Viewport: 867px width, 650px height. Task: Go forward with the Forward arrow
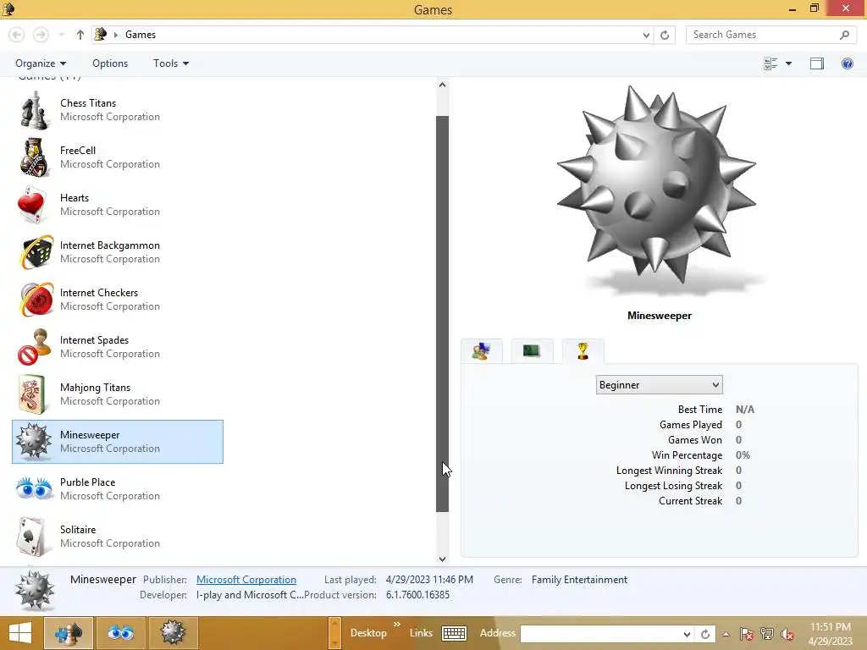click(x=41, y=35)
